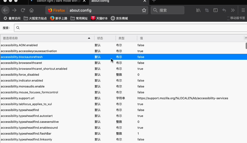Screen dimensions: 247x143
Task: Close the about:config tab
Action: 145,1
